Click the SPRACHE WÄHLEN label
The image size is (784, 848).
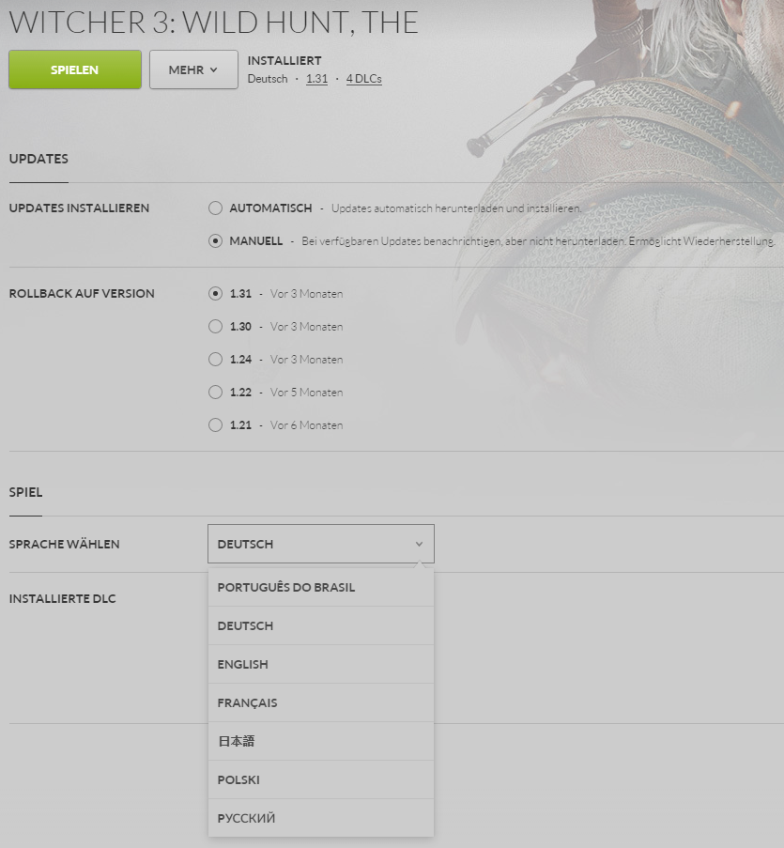65,544
